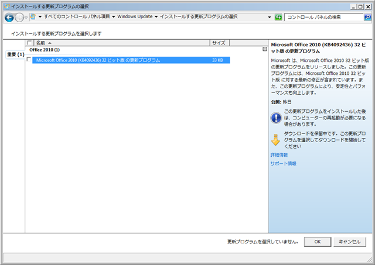Click the Forward navigation arrow
Screen dimensions: 375x265
tap(19, 18)
